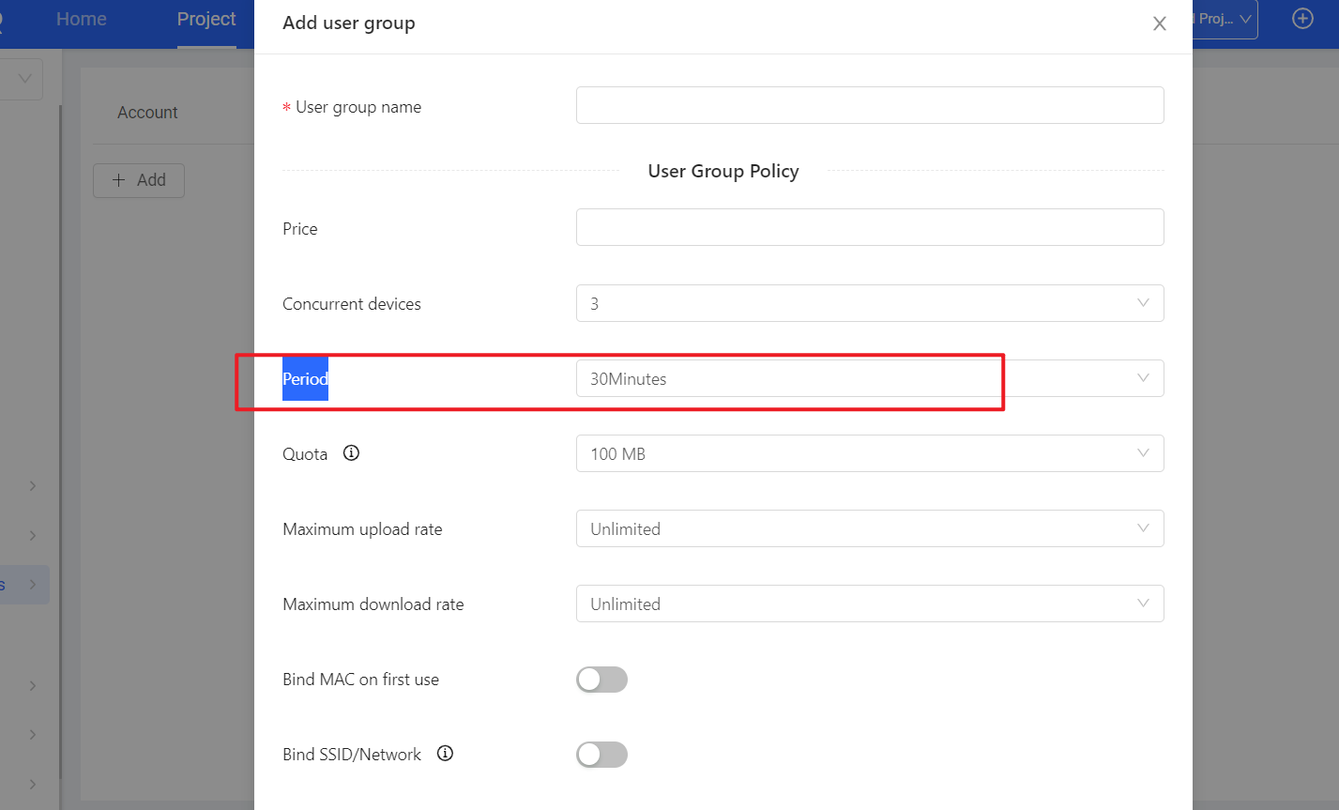Go to the Home tab

tap(82, 20)
